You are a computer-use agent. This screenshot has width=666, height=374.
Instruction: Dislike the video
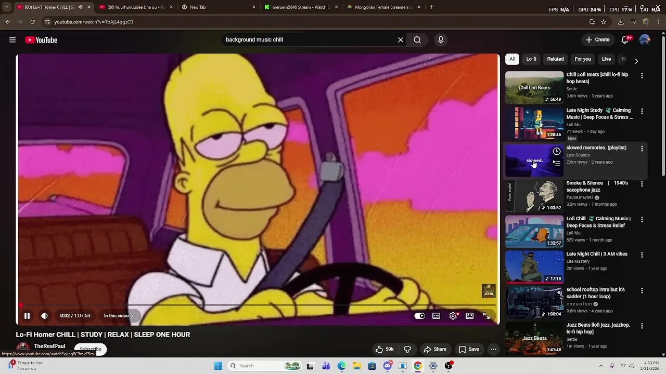407,350
